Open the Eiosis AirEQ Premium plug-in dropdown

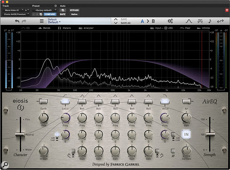[16, 14]
